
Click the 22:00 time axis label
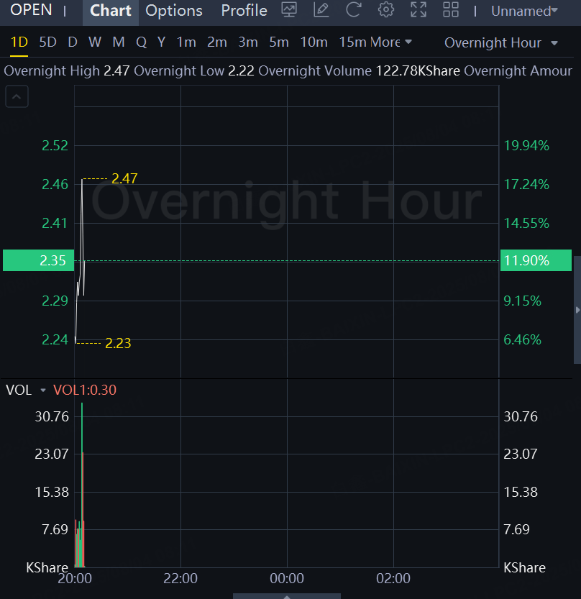coord(180,578)
